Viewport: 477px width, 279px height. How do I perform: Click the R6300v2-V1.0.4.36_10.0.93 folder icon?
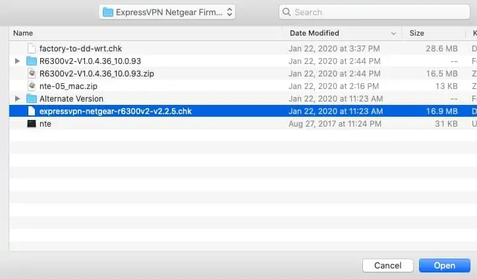(x=32, y=61)
